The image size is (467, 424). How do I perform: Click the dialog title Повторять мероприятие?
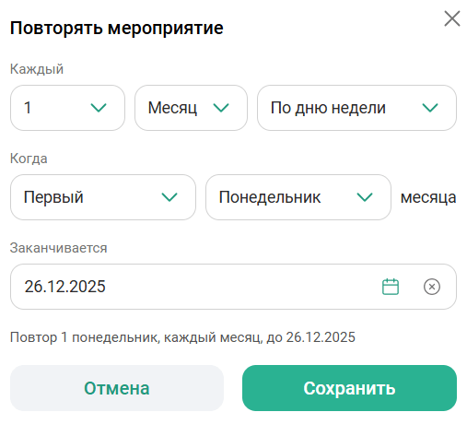point(117,29)
